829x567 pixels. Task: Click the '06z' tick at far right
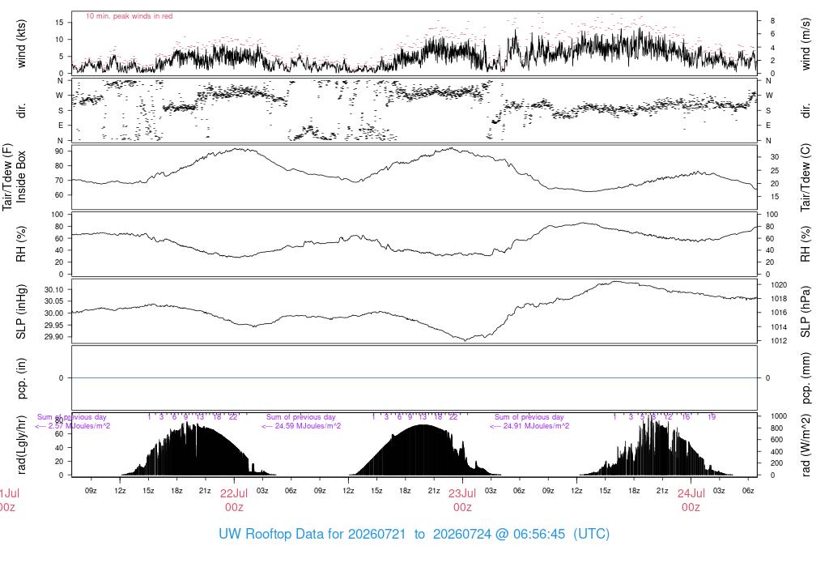(x=747, y=491)
